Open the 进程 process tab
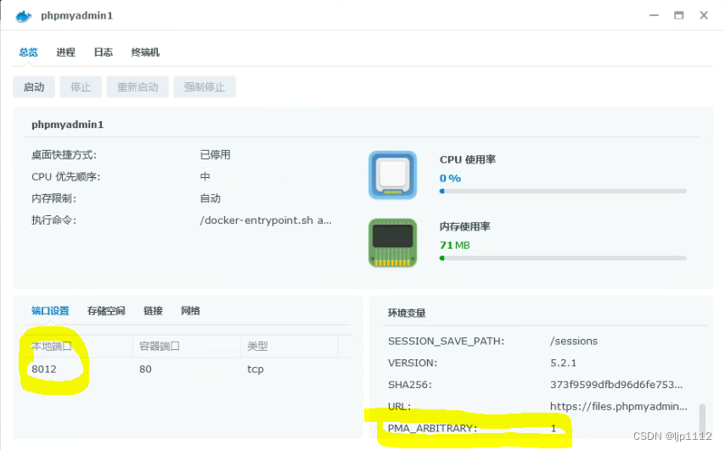This screenshot has height=450, width=725. click(x=65, y=53)
